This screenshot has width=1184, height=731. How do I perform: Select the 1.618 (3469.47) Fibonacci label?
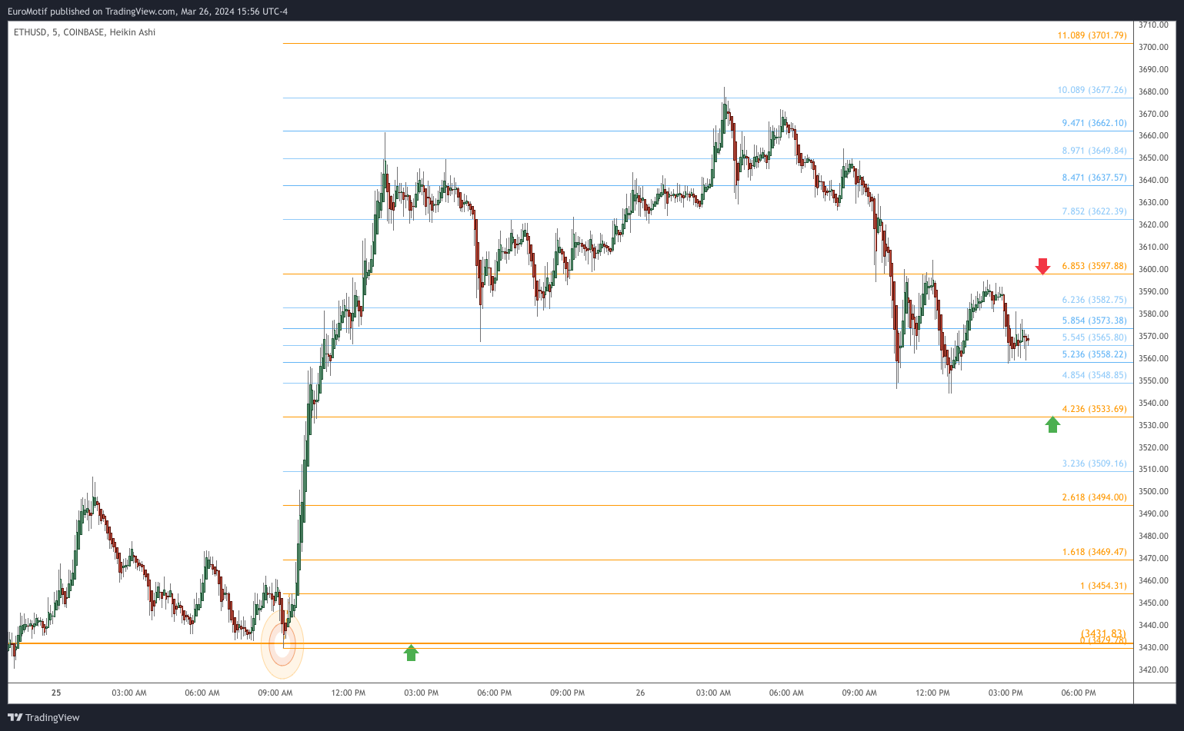click(x=1094, y=552)
